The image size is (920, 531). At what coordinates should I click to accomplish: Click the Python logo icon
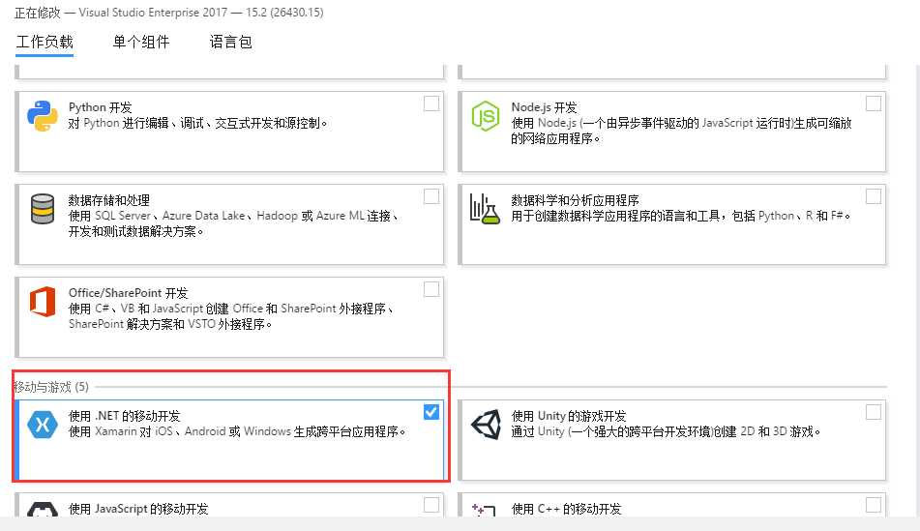43,116
